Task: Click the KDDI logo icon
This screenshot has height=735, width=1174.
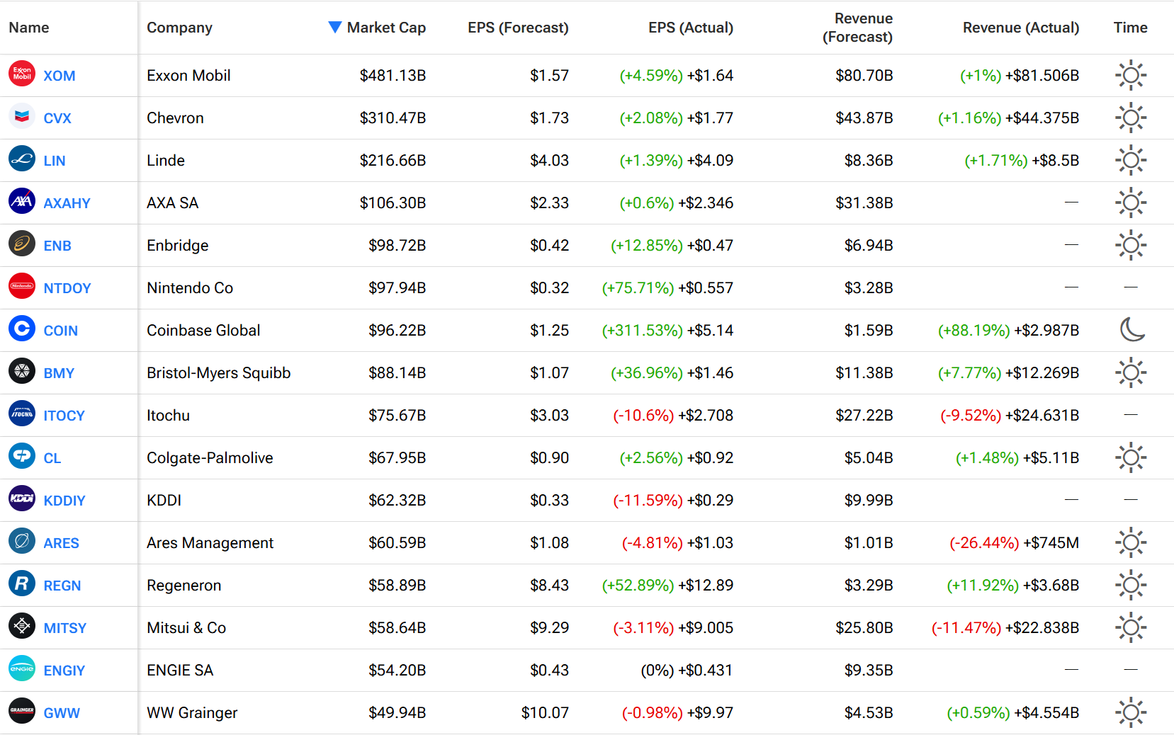Action: [22, 498]
